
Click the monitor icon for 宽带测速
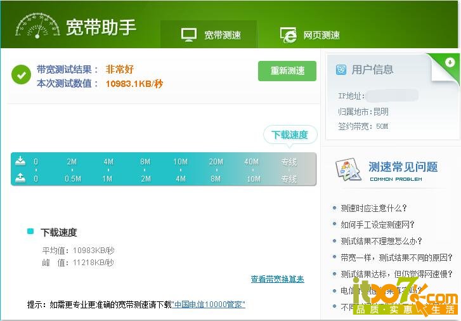click(189, 35)
